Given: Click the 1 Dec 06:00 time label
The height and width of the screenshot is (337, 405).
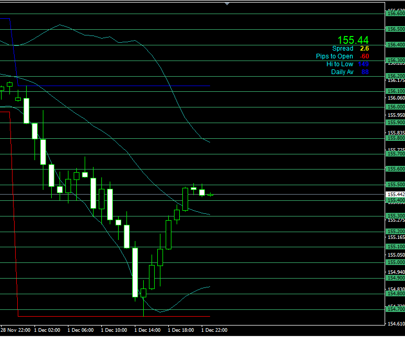Looking at the screenshot, I should (x=80, y=330).
